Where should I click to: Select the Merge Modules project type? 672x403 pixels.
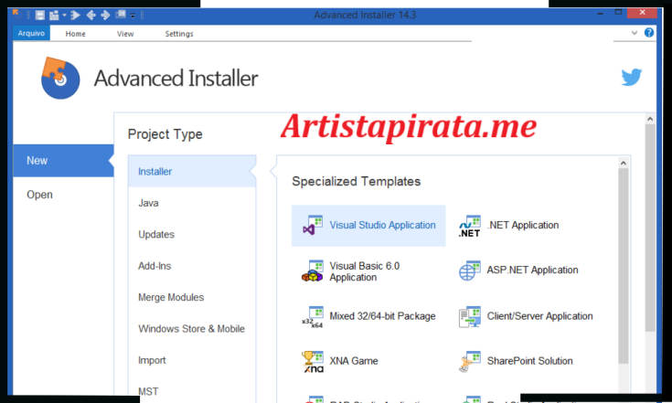coord(192,297)
